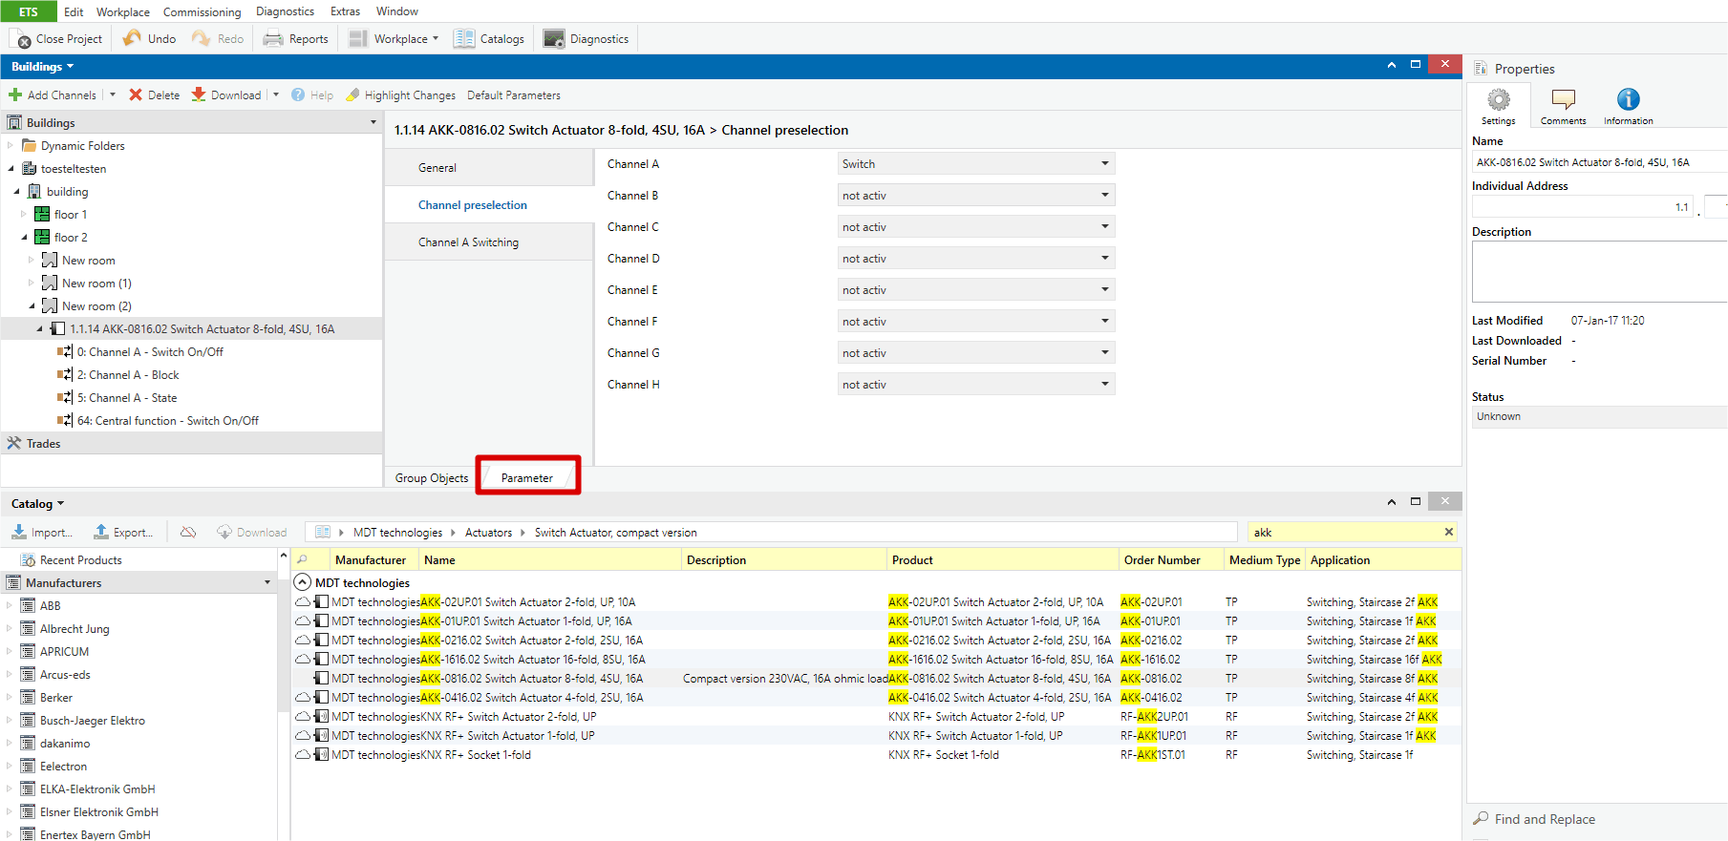Image resolution: width=1728 pixels, height=841 pixels.
Task: Select the Channel A Switching parameter page
Action: click(468, 242)
